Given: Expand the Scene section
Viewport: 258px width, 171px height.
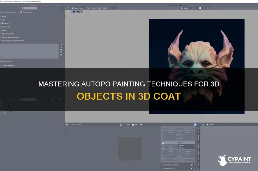Looking at the screenshot, I should tap(4, 16).
